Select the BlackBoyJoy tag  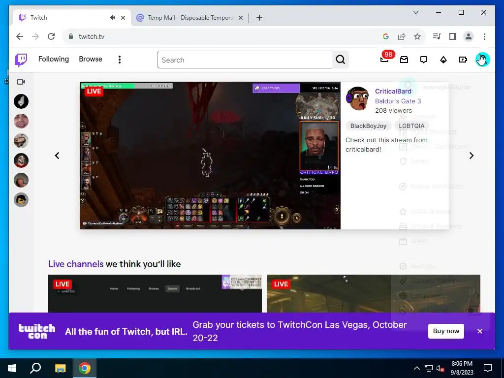[368, 126]
